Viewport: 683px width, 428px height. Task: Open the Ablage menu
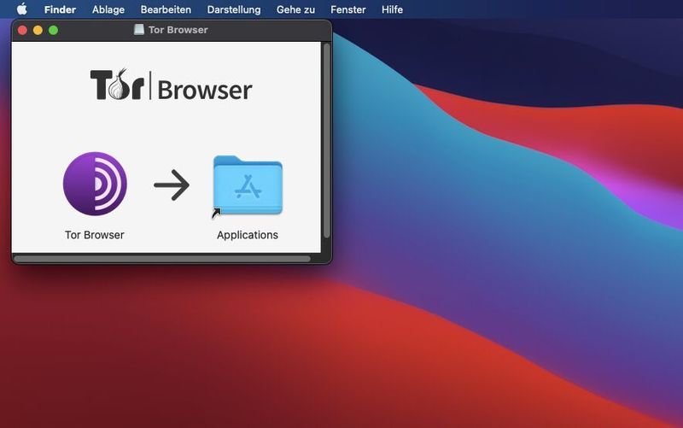click(108, 9)
